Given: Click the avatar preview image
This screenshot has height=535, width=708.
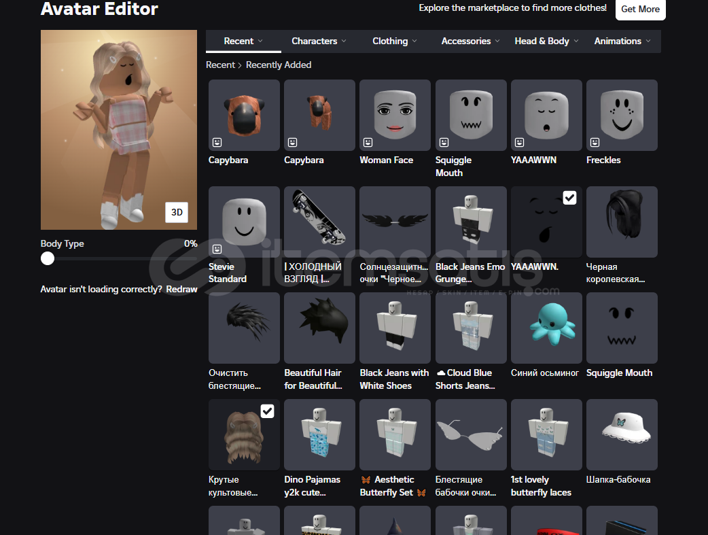Looking at the screenshot, I should tap(119, 130).
